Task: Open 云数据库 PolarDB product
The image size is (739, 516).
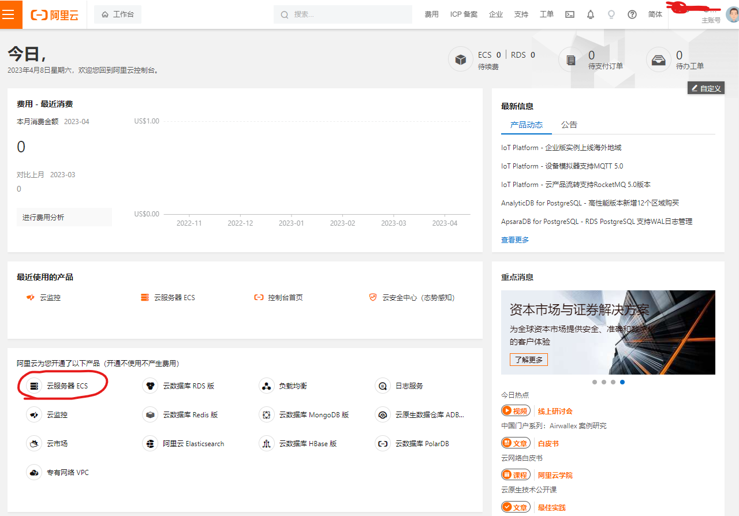Action: click(412, 443)
